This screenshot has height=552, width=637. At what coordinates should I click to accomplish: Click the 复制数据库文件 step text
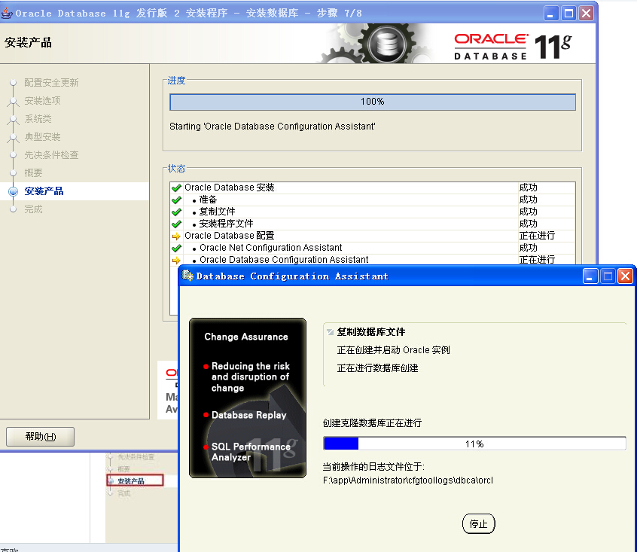coord(371,332)
